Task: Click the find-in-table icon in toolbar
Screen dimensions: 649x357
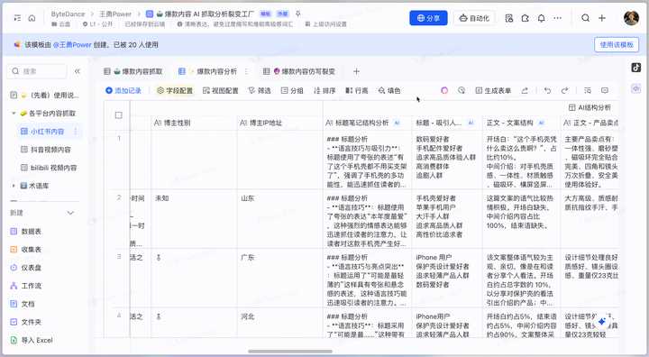Action: point(588,90)
